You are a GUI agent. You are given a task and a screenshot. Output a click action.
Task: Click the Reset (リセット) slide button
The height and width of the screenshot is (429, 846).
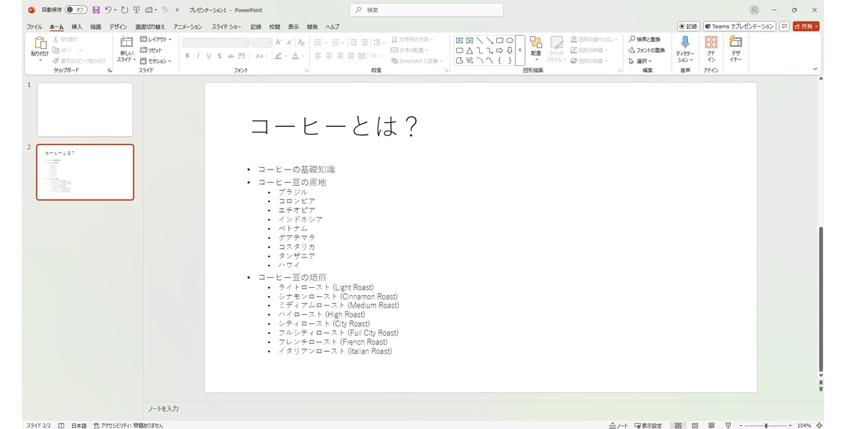(x=151, y=50)
